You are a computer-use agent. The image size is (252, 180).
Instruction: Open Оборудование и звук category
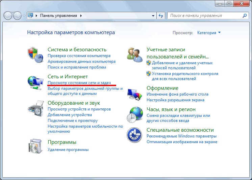(x=74, y=103)
